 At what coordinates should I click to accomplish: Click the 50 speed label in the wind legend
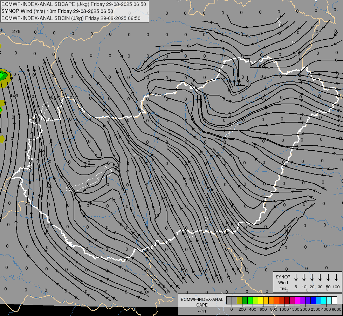pyautogui.click(x=328, y=287)
